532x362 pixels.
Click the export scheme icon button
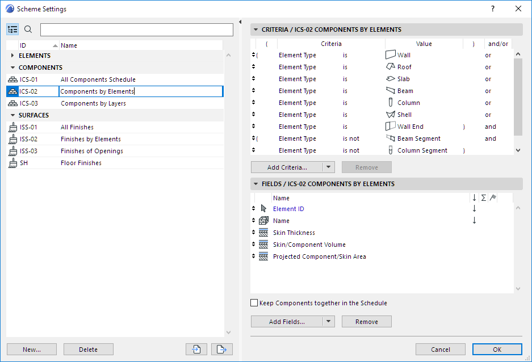(222, 349)
